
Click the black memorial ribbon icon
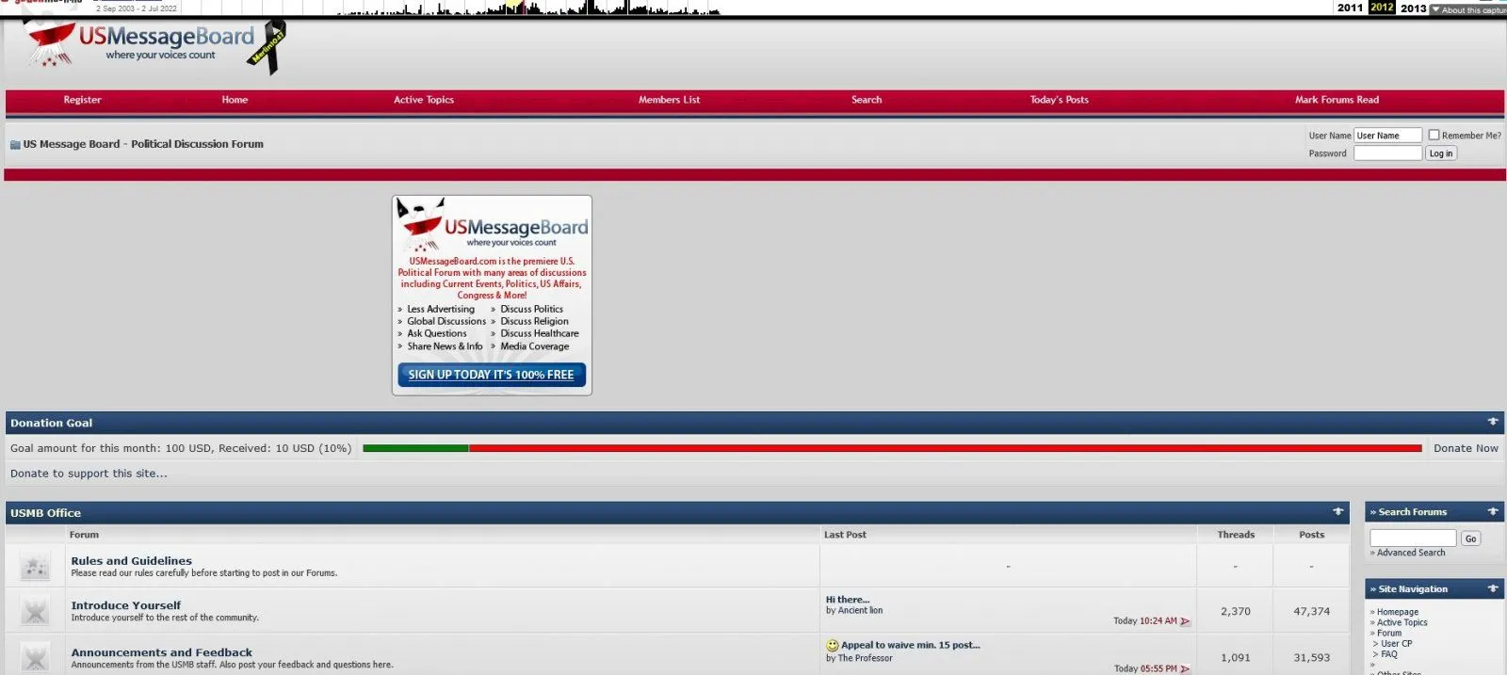click(x=269, y=47)
